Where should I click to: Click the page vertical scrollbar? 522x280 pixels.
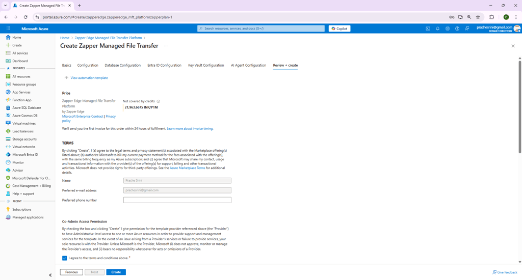(x=519, y=106)
